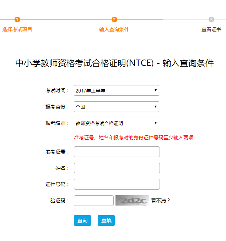This screenshot has width=226, height=241.
Task: Click the step 1 circle icon
Action: (17, 19)
